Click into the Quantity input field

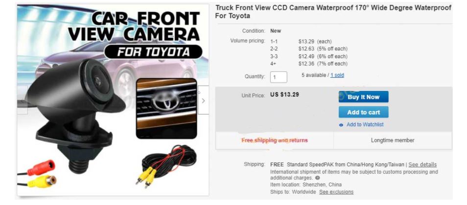[x=279, y=77]
